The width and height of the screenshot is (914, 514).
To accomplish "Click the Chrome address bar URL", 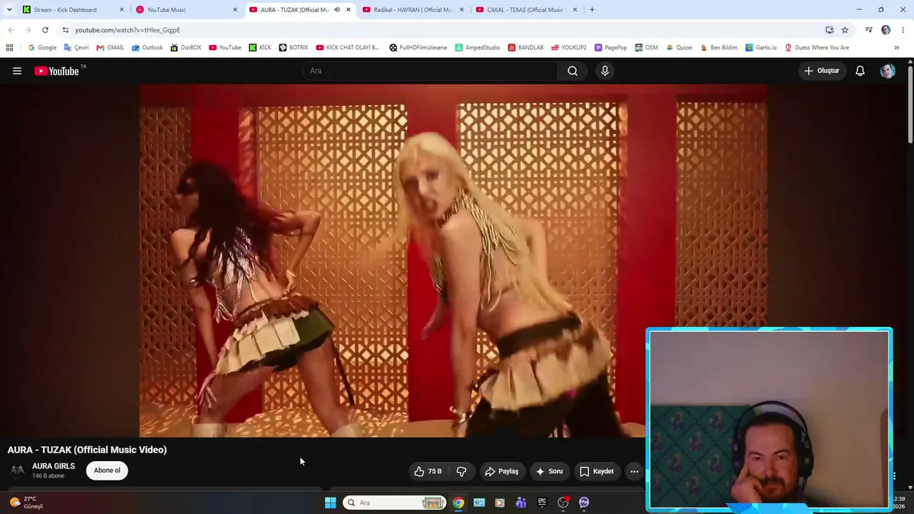I will pyautogui.click(x=127, y=30).
